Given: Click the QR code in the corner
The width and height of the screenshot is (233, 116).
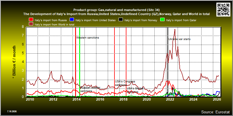Looking at the screenshot, I should point(223,9).
